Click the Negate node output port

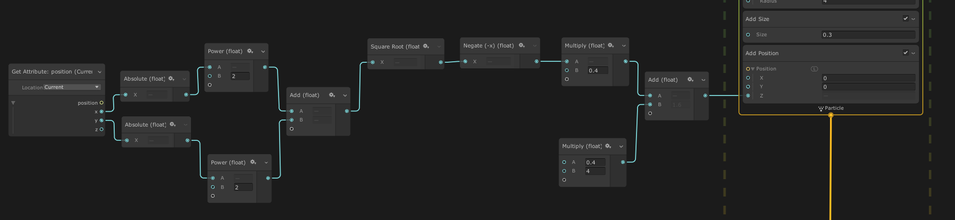[536, 61]
